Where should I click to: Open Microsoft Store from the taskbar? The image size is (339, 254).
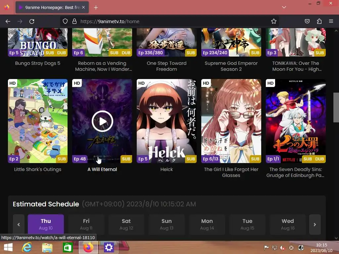coord(68,247)
